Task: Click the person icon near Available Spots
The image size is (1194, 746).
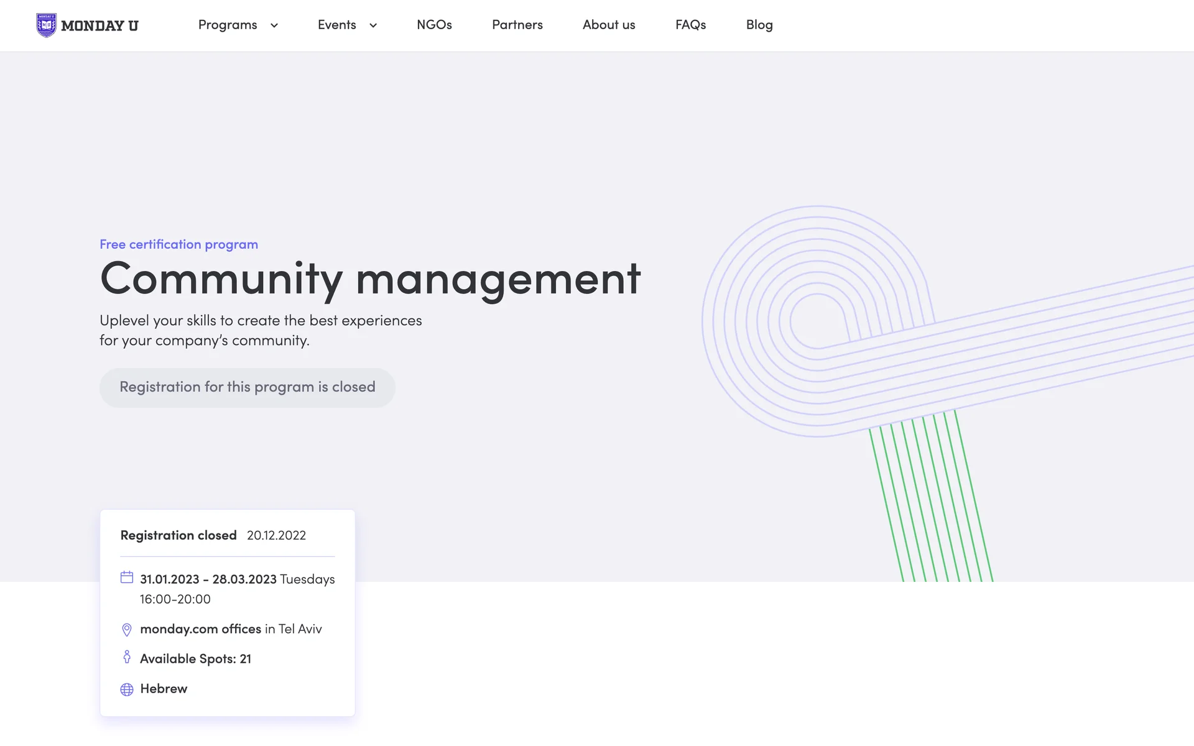Action: (x=127, y=657)
